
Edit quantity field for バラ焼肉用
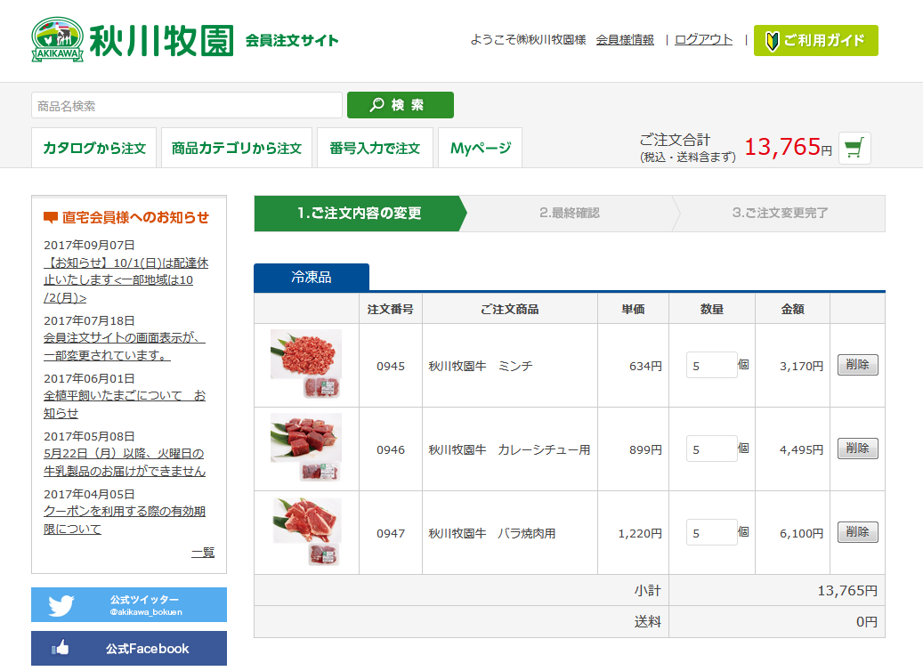tap(712, 532)
